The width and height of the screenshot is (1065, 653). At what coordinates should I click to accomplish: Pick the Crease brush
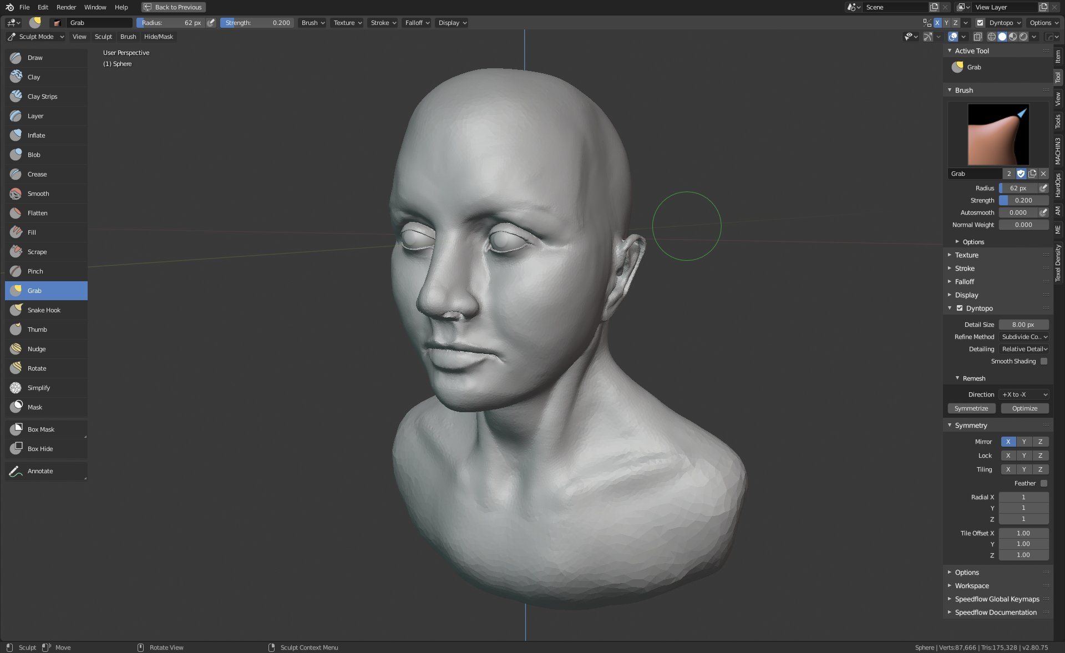(37, 174)
